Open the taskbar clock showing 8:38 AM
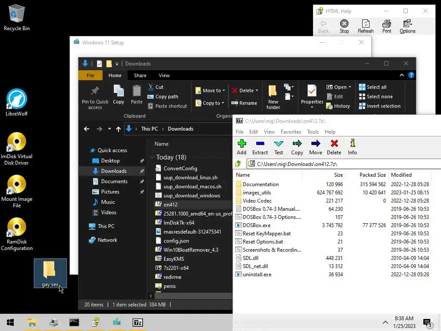Image resolution: width=441 pixels, height=331 pixels. [404, 322]
